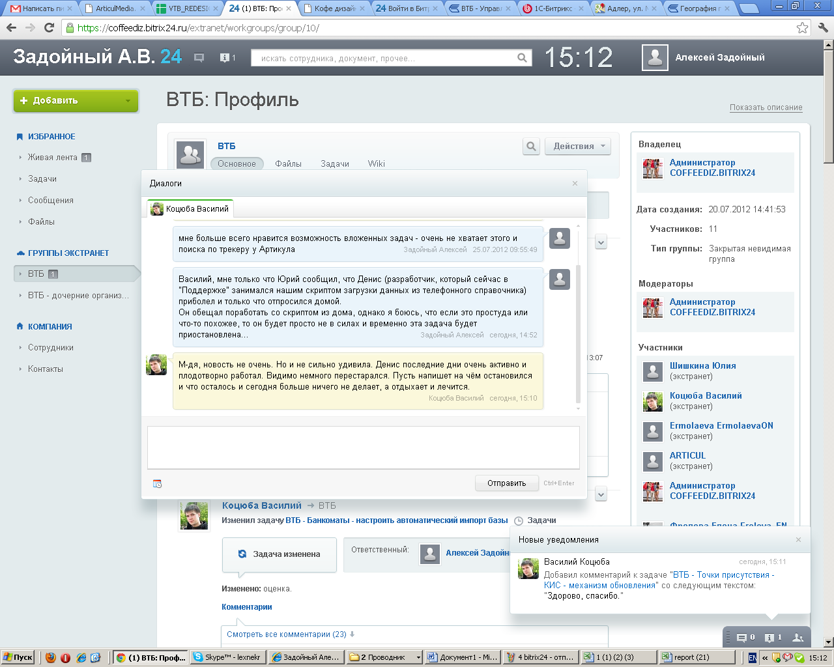The width and height of the screenshot is (834, 667).
Task: Open Сообщения in the sidebar
Action: [x=51, y=201]
